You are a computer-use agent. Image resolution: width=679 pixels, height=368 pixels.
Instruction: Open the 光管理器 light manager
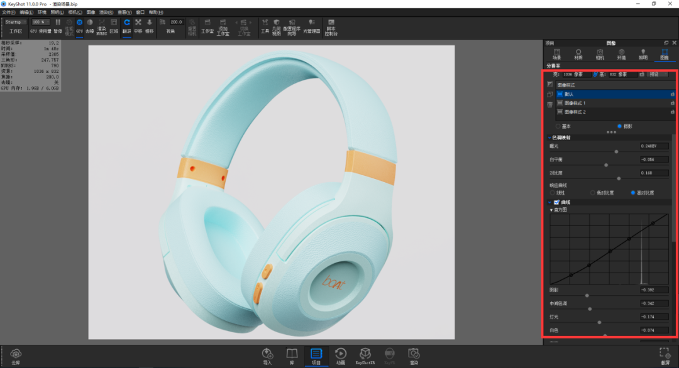[x=311, y=26]
